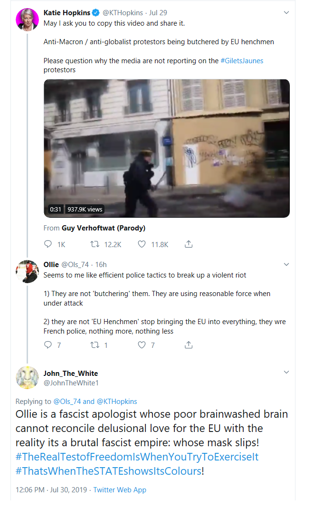Open John_The_White's avatar
The image size is (314, 508).
click(27, 378)
